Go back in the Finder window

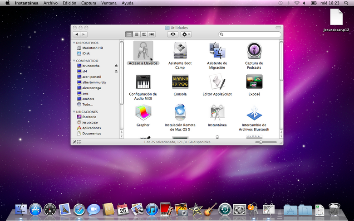(x=77, y=34)
